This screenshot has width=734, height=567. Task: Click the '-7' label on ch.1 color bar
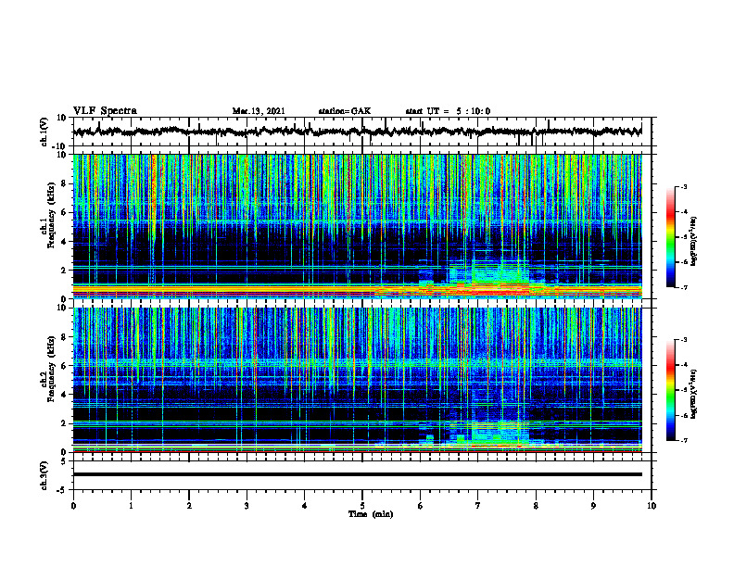pos(684,287)
